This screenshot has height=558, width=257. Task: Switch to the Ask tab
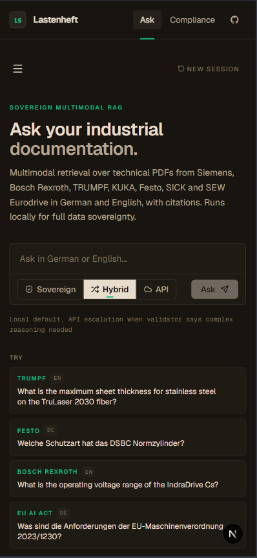click(x=147, y=20)
